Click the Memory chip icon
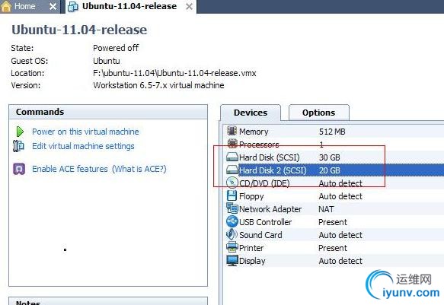444x305 pixels. pyautogui.click(x=232, y=131)
